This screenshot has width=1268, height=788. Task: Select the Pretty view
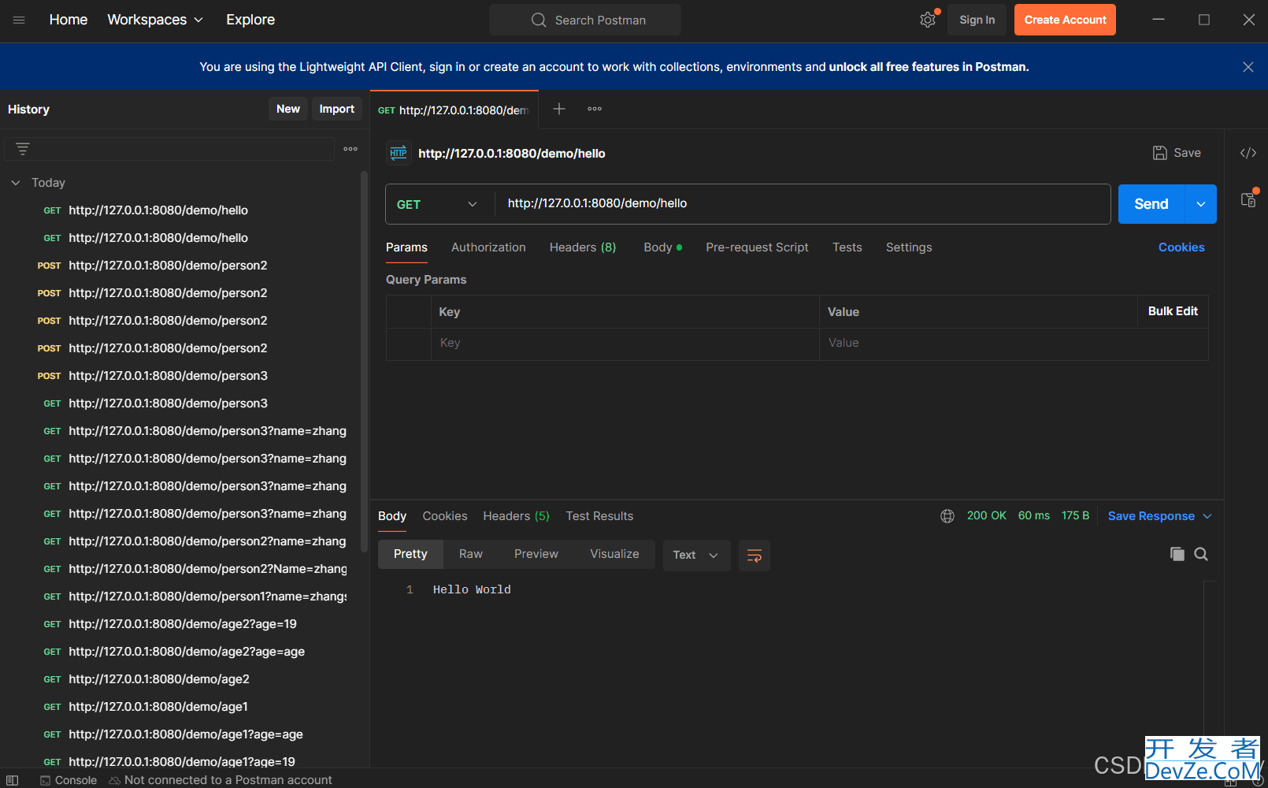(410, 554)
